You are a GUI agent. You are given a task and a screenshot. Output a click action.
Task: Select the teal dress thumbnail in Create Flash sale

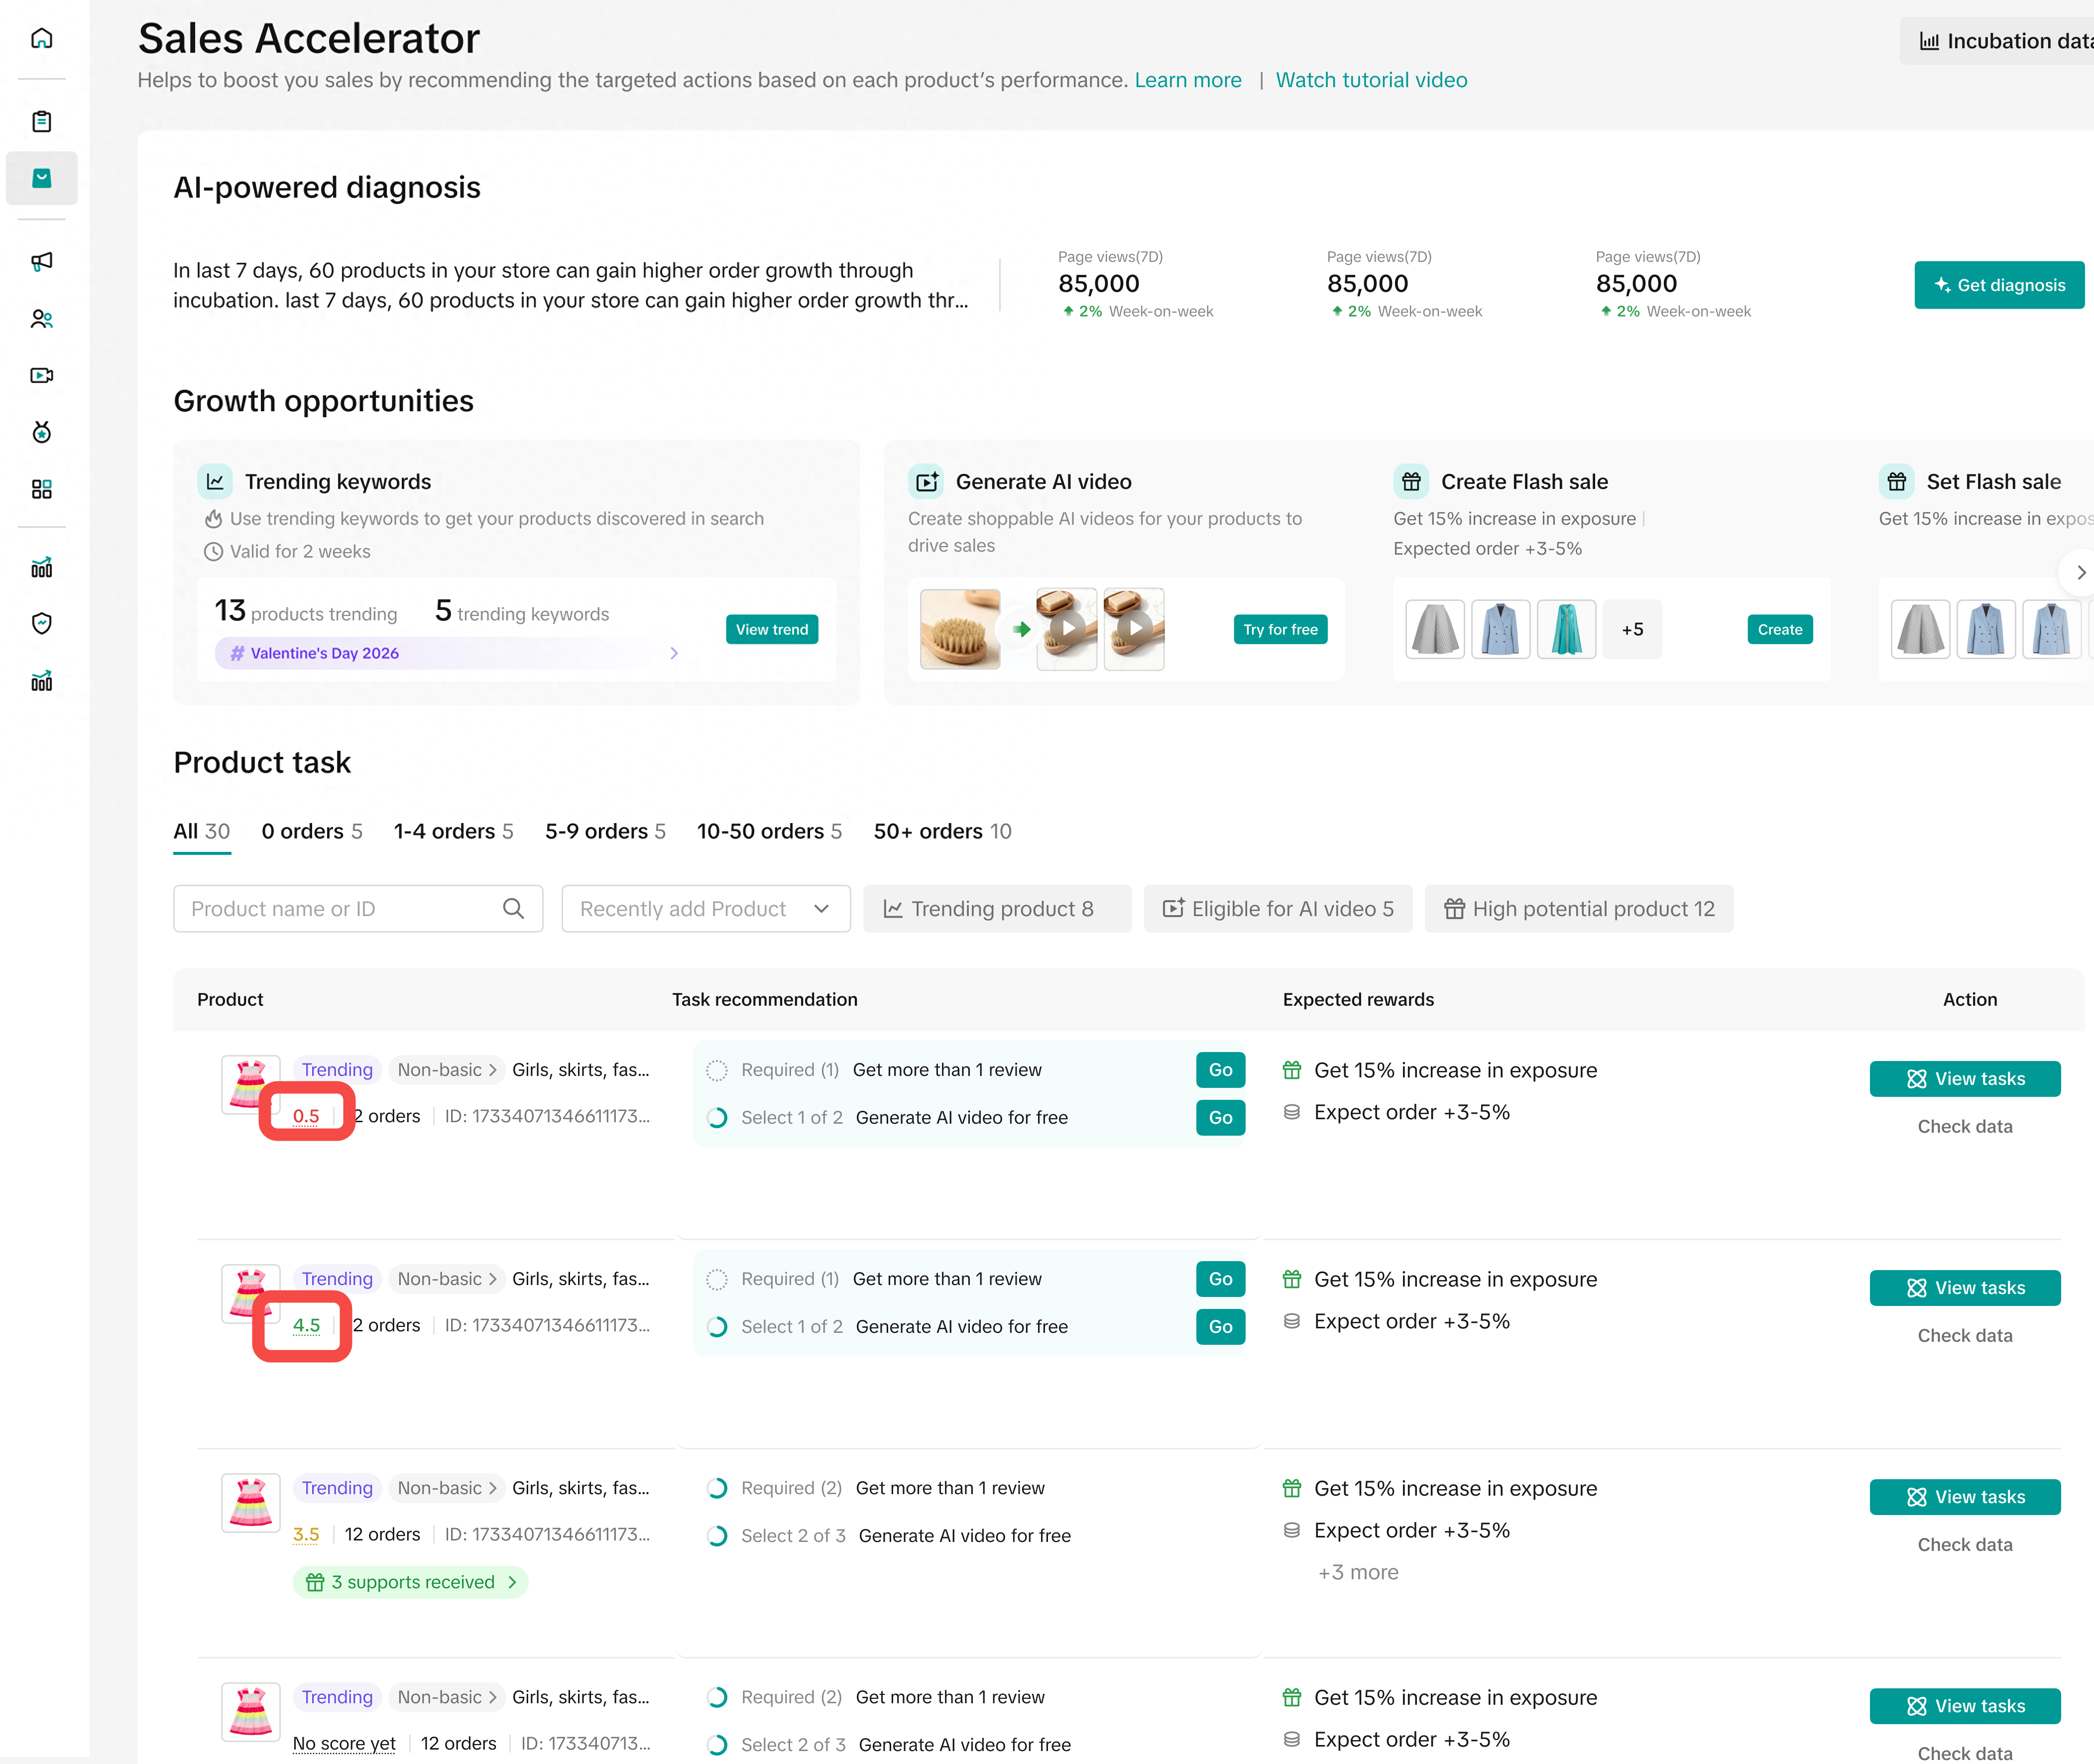click(1566, 629)
